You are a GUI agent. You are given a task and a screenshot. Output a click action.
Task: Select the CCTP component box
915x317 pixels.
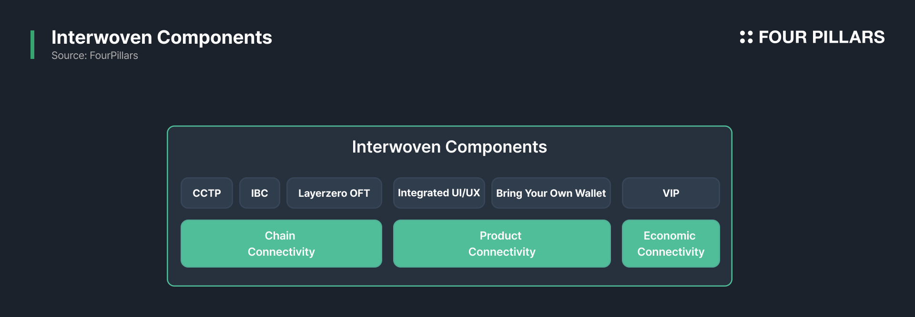[207, 193]
